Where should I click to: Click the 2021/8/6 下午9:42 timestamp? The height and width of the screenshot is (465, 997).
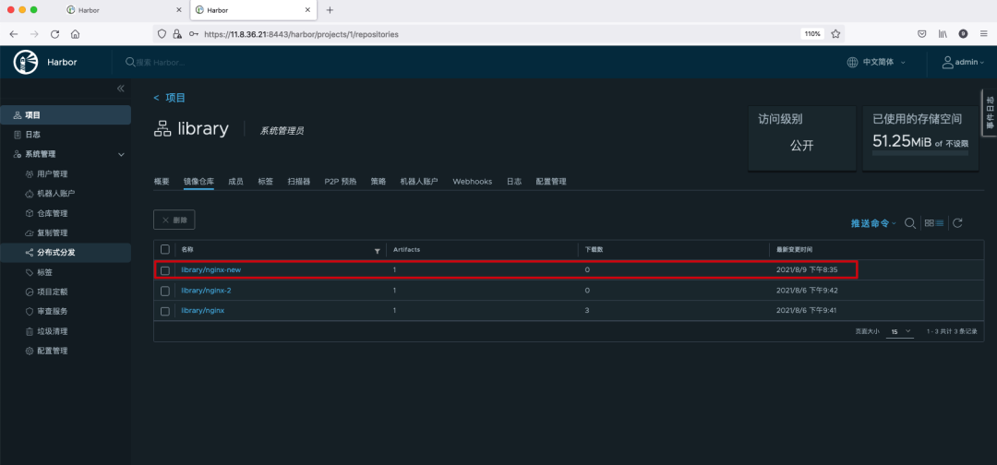point(807,291)
